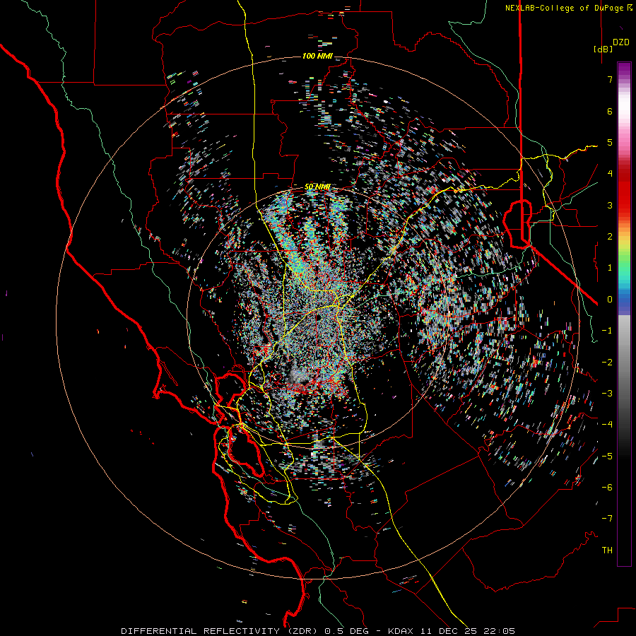The height and width of the screenshot is (636, 636).
Task: Click the TH threshold label on scale
Action: 607,550
